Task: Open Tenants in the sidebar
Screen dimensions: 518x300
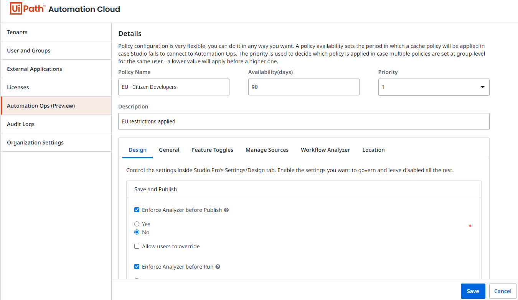Action: pos(56,32)
